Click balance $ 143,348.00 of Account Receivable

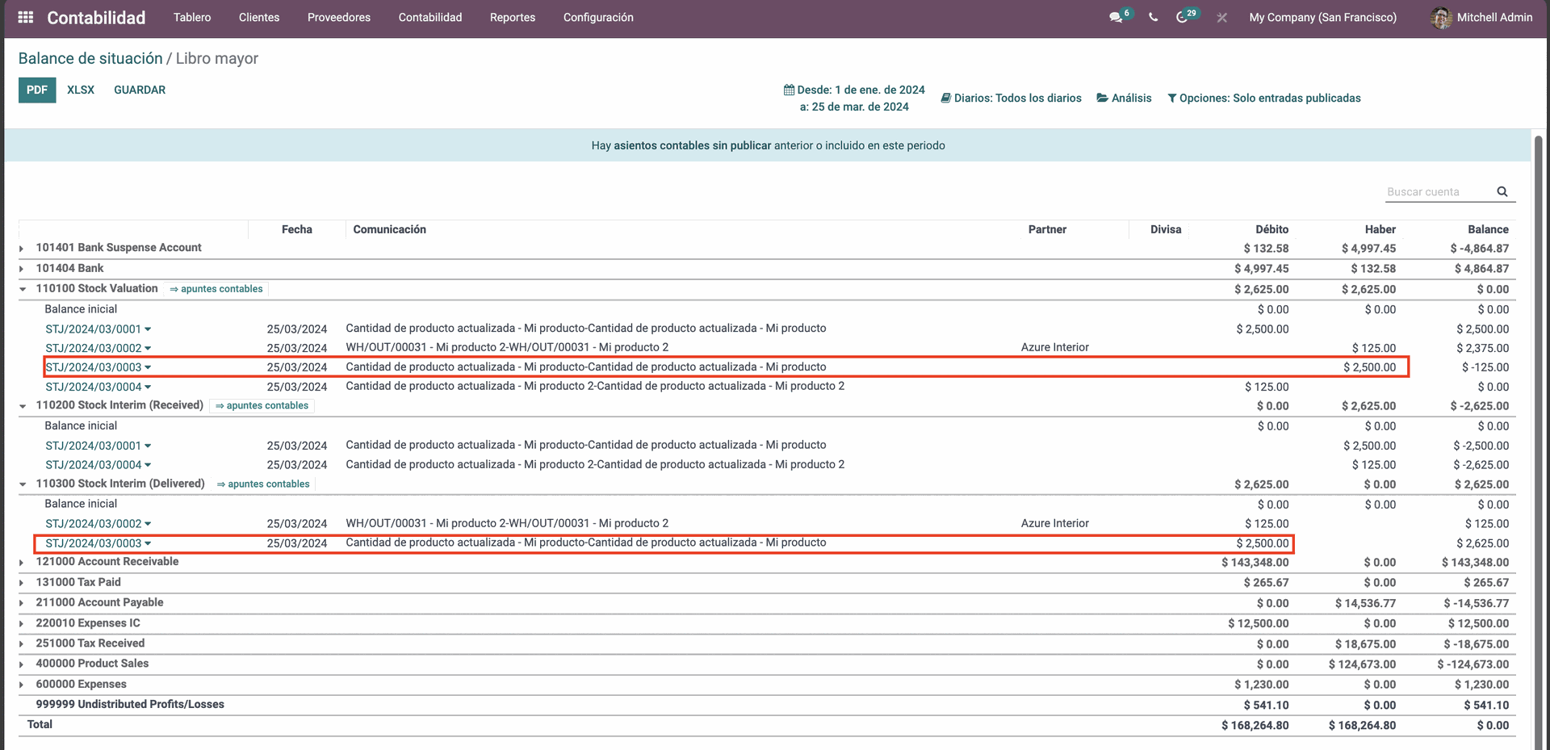click(1475, 563)
